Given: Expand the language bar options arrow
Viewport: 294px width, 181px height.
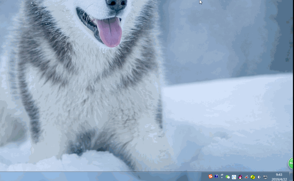Looking at the screenshot, I should click(x=222, y=178).
